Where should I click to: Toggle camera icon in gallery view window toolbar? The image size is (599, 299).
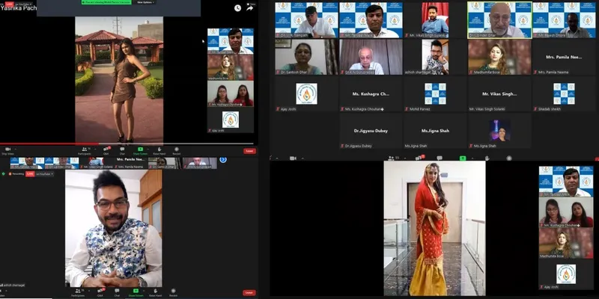293,158
